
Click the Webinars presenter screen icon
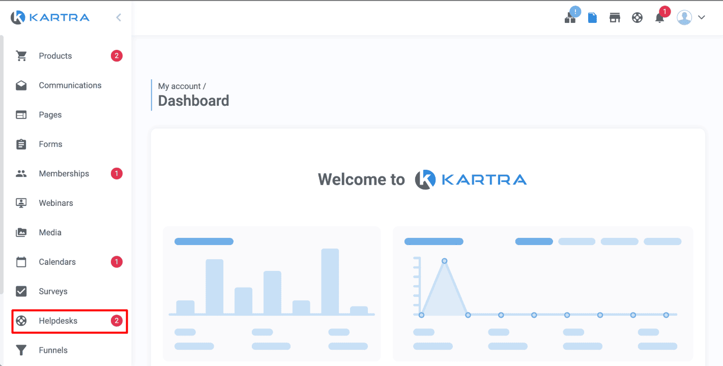[x=21, y=203]
